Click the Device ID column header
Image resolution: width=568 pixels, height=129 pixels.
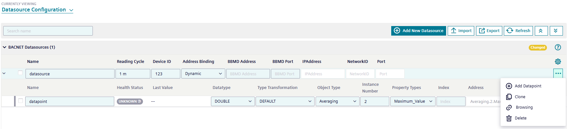pyautogui.click(x=162, y=62)
